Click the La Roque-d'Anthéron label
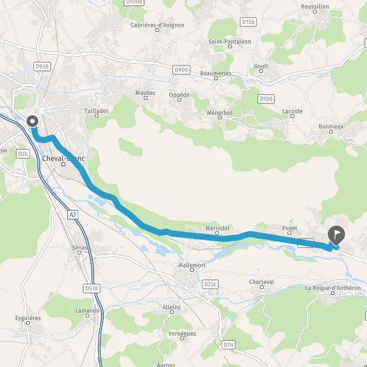367x367 pixels. [333, 288]
